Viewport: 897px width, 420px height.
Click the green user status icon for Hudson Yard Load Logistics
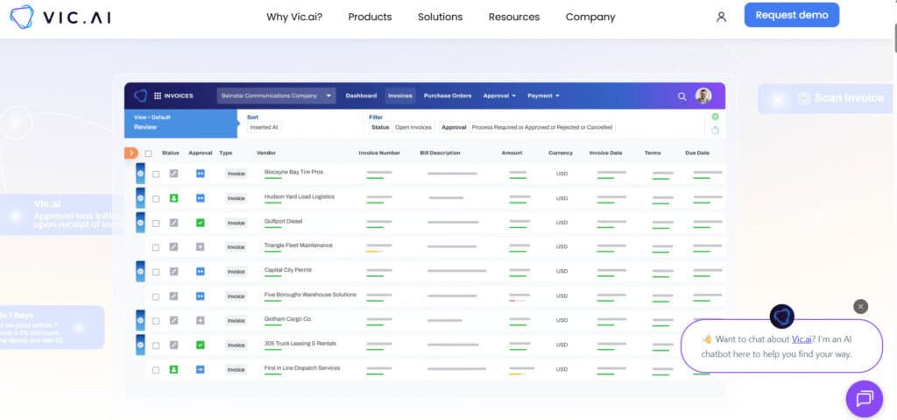pyautogui.click(x=174, y=198)
